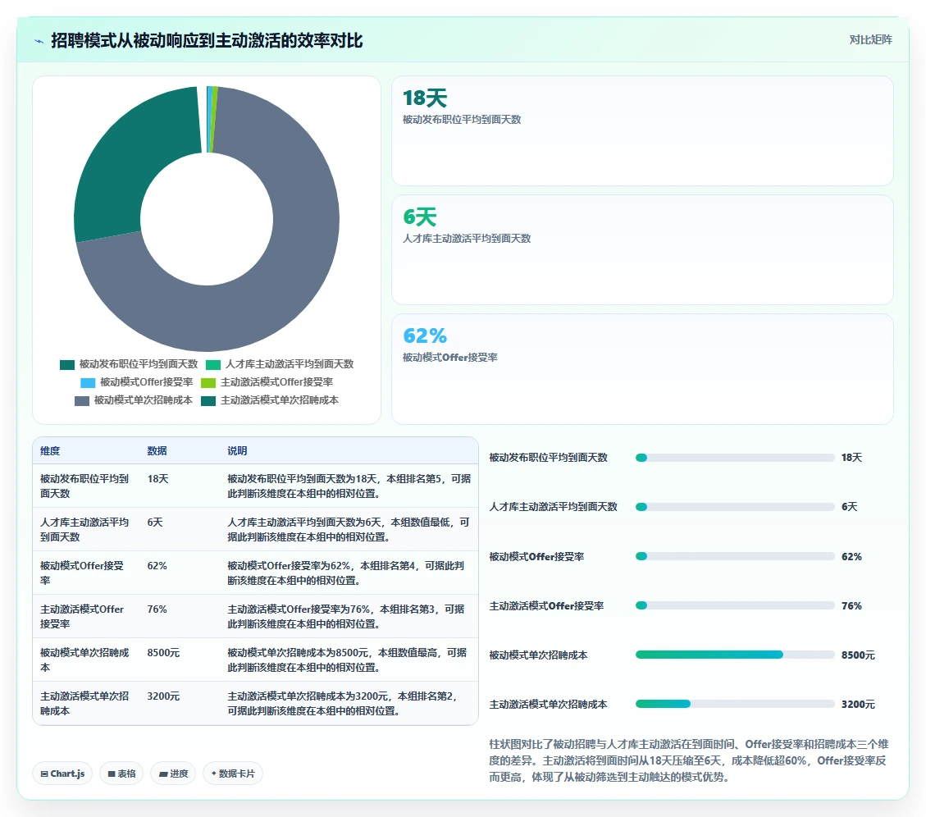
Task: Select the Chart.js tag chip
Action: (x=62, y=774)
